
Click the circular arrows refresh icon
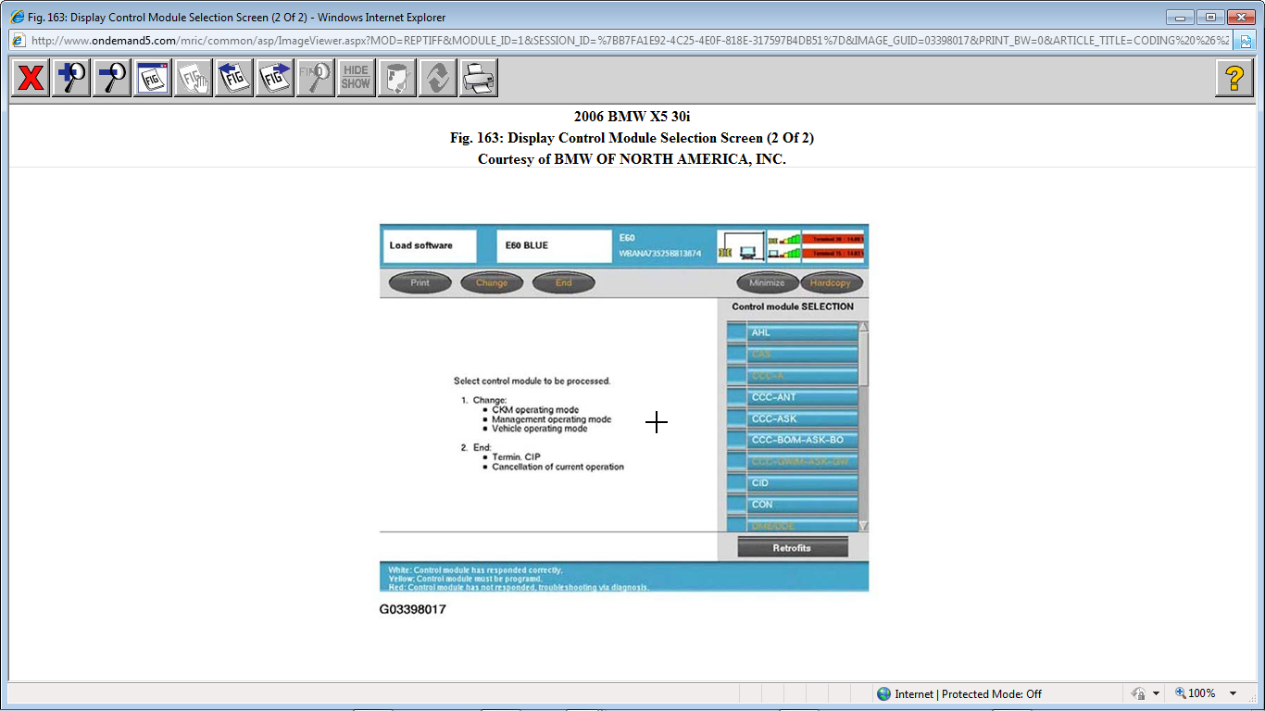click(x=438, y=78)
